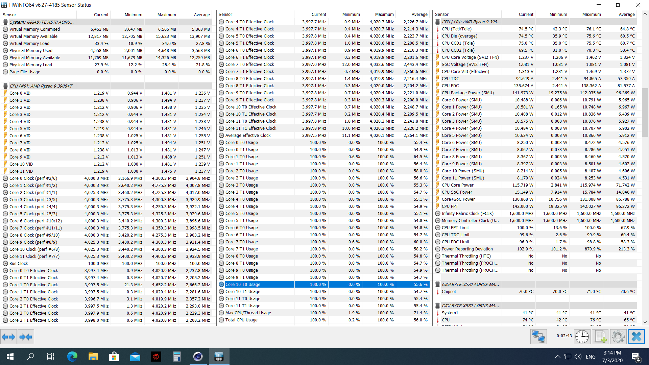The image size is (649, 365).
Task: Select the CPU [#0]: AMD Ryzen 9 390... group
Action: tap(536, 22)
